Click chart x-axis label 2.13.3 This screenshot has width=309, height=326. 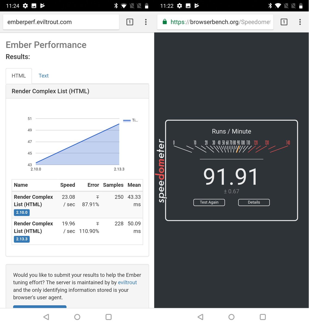pos(119,169)
